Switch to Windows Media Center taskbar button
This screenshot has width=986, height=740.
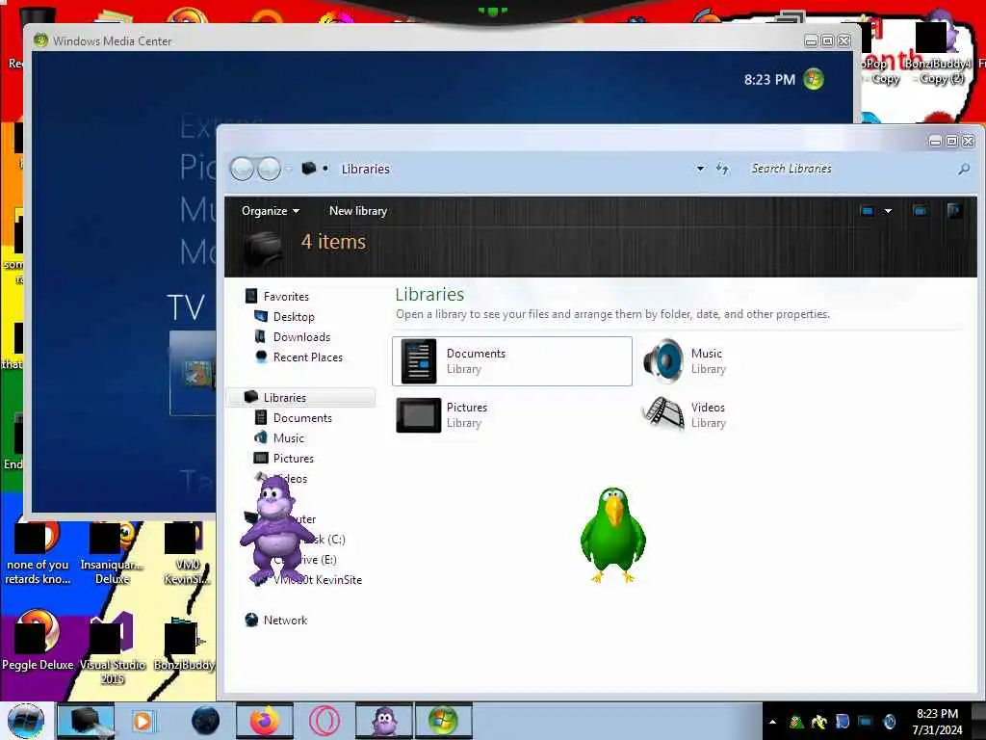point(443,721)
